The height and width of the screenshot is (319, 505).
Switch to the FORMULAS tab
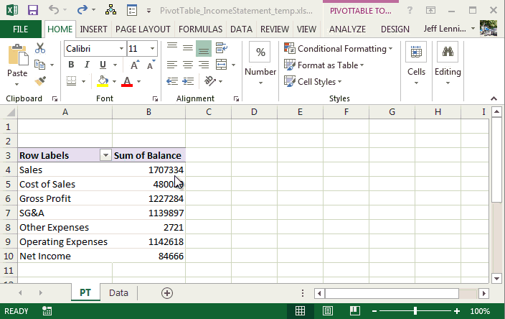coord(200,29)
